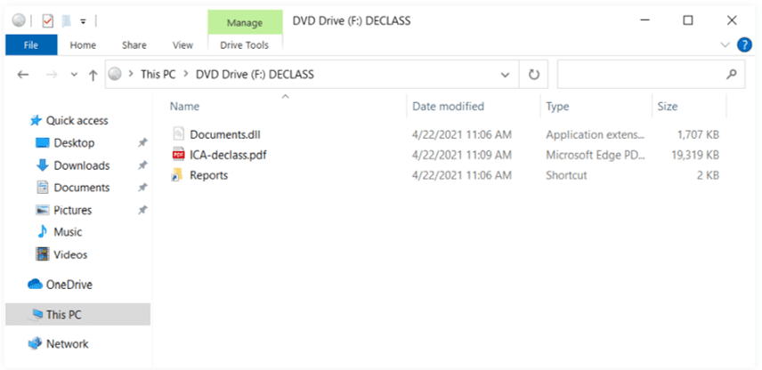The height and width of the screenshot is (370, 762).
Task: Sort files by the Size column header
Action: pyautogui.click(x=667, y=106)
